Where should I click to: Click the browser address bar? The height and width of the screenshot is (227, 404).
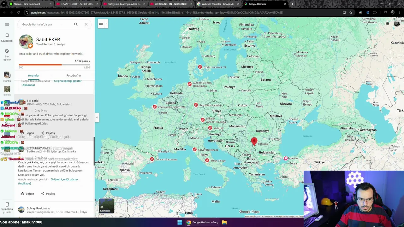tap(183, 13)
